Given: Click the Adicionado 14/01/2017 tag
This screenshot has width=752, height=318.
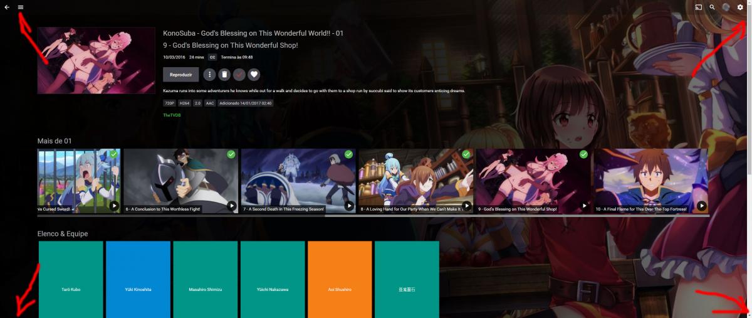Looking at the screenshot, I should pos(245,103).
